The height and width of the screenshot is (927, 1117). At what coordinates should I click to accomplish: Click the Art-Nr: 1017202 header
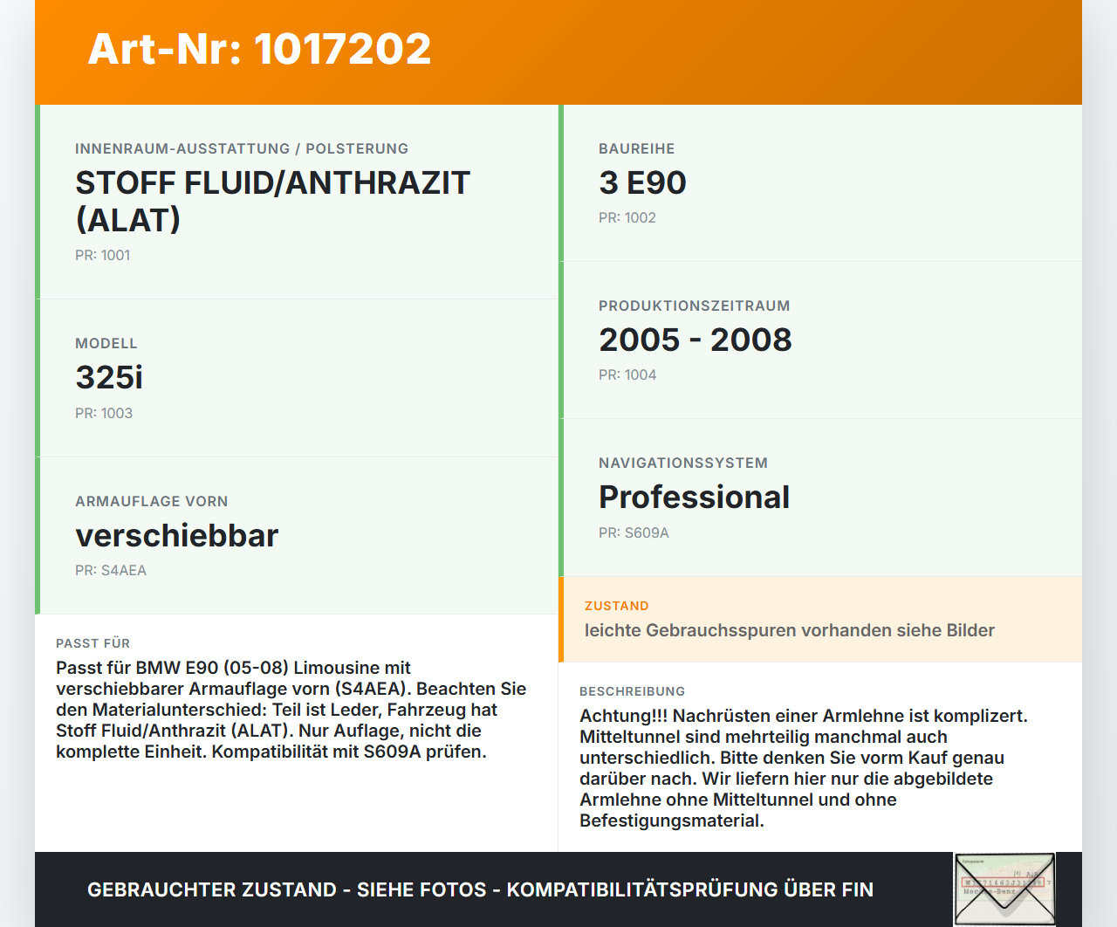click(259, 49)
